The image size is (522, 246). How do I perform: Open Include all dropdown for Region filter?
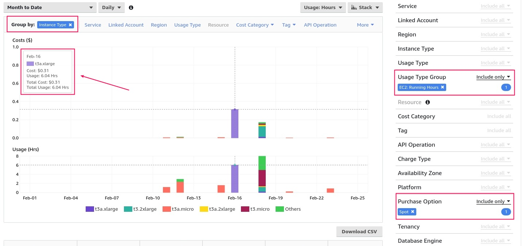pyautogui.click(x=495, y=35)
